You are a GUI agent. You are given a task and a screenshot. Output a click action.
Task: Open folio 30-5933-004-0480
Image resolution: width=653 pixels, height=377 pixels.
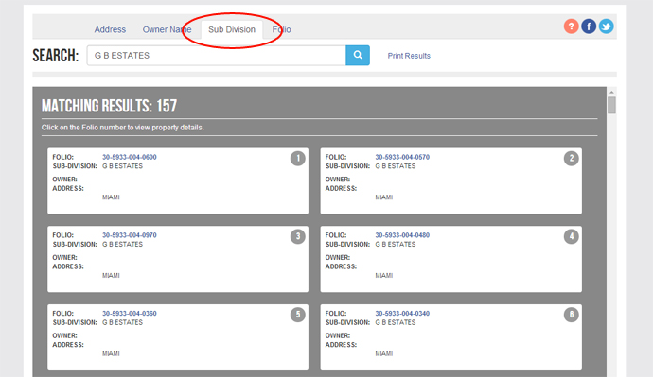(x=402, y=235)
